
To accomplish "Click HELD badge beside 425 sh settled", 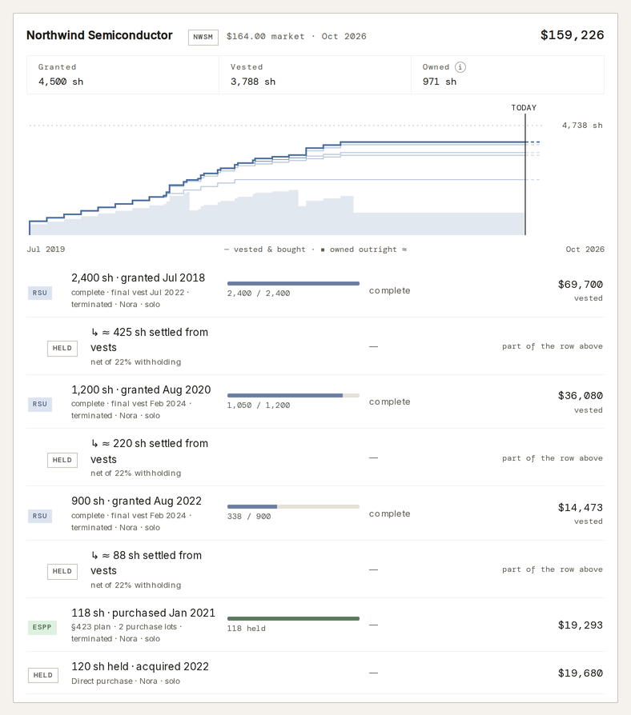I will (x=62, y=348).
